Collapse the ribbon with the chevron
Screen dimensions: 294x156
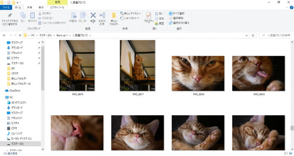287,8
